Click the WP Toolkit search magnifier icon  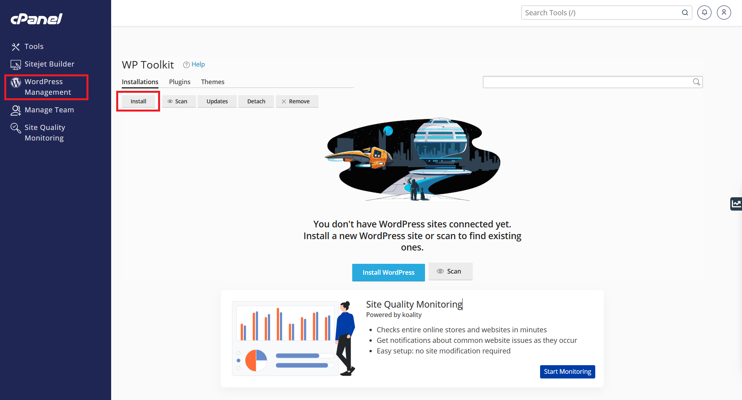click(697, 82)
